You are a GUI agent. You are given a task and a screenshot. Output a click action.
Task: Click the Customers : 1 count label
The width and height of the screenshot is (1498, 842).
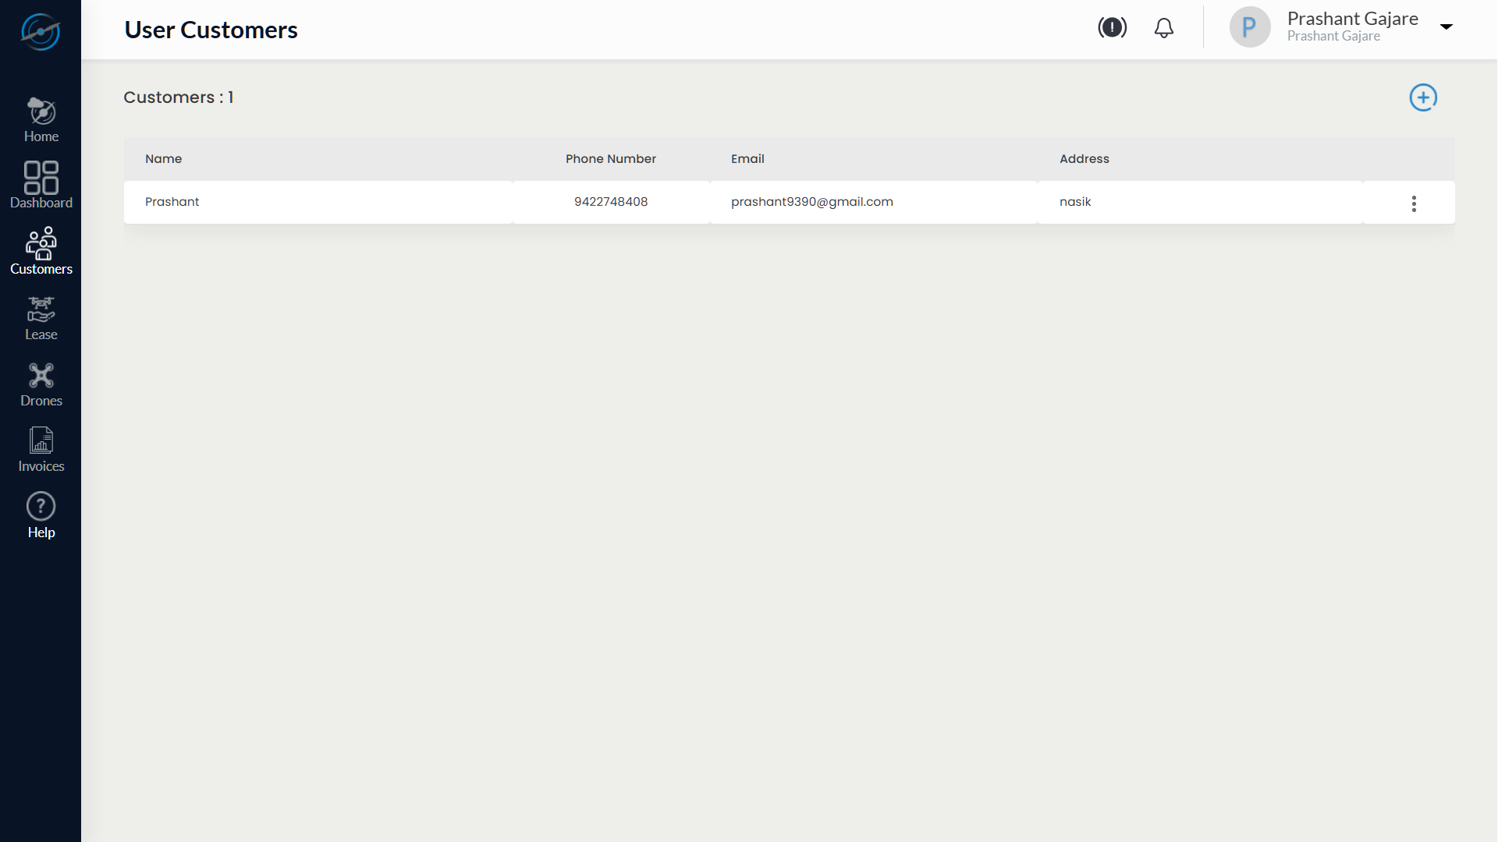pyautogui.click(x=179, y=97)
